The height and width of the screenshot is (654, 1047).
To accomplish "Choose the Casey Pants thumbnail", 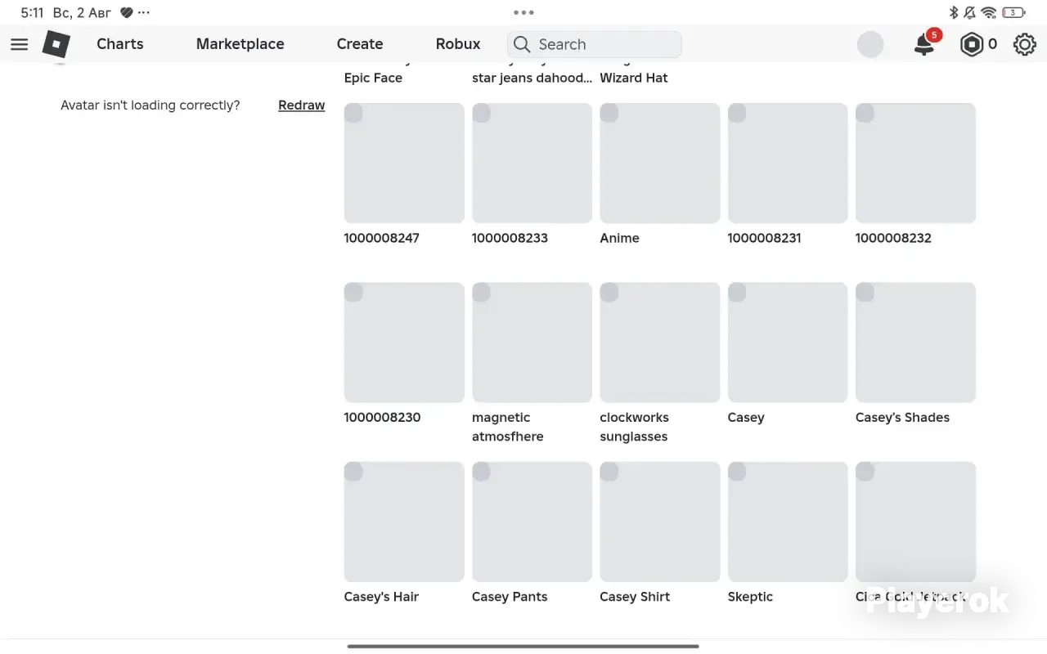I will (532, 522).
